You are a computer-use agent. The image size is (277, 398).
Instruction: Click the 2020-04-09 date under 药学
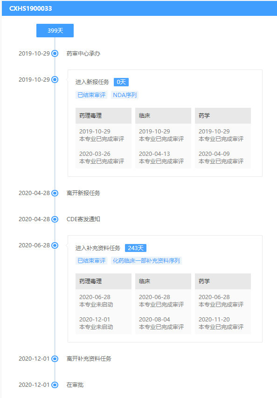tap(214, 154)
